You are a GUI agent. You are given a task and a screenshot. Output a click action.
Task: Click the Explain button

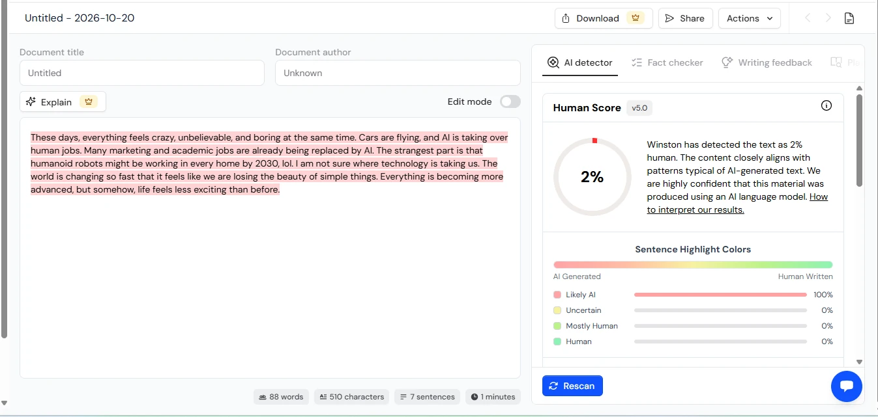pyautogui.click(x=63, y=101)
